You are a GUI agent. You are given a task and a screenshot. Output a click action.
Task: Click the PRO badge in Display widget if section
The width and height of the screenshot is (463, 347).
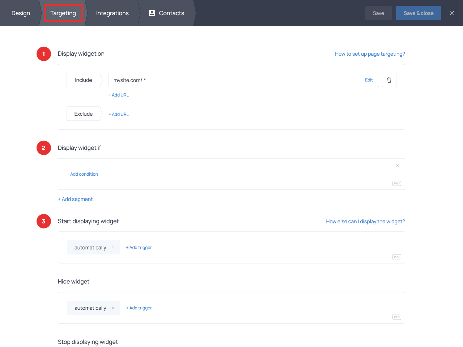point(396,183)
